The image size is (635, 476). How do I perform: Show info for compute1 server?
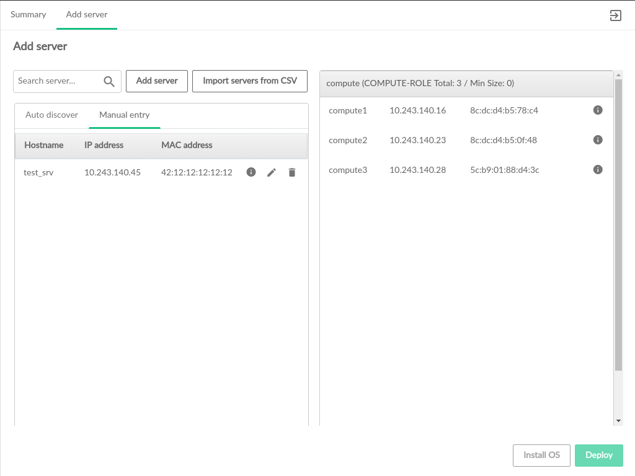coord(598,110)
